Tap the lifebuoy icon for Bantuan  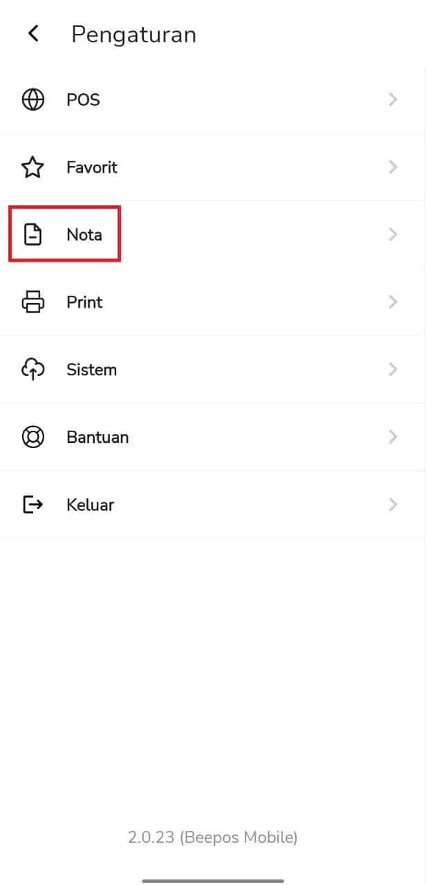[33, 438]
